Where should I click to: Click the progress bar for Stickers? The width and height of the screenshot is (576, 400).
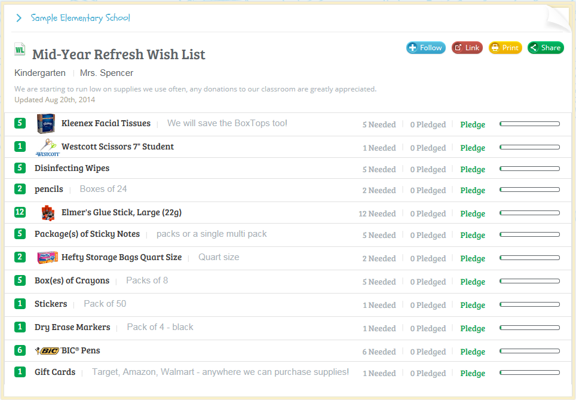coord(529,305)
